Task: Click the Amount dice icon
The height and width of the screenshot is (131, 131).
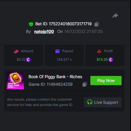Action: coord(16,51)
